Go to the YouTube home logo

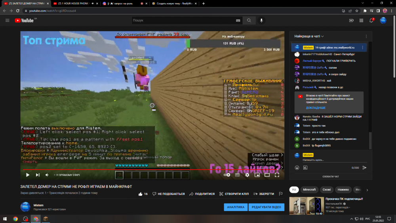click(x=24, y=21)
